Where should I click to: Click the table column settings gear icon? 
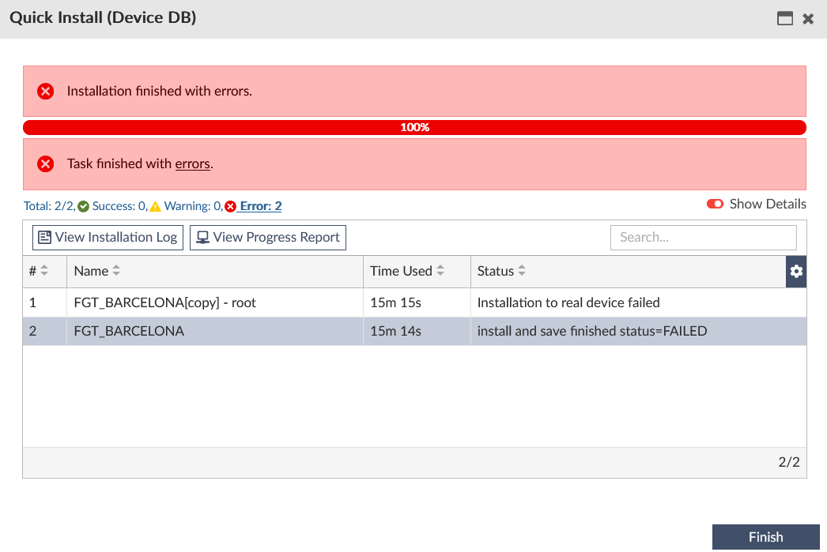tap(796, 272)
